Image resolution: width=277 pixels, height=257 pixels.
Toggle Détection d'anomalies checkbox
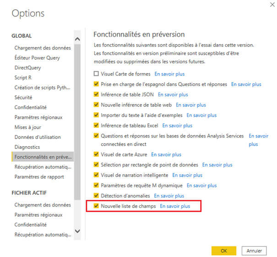(96, 195)
